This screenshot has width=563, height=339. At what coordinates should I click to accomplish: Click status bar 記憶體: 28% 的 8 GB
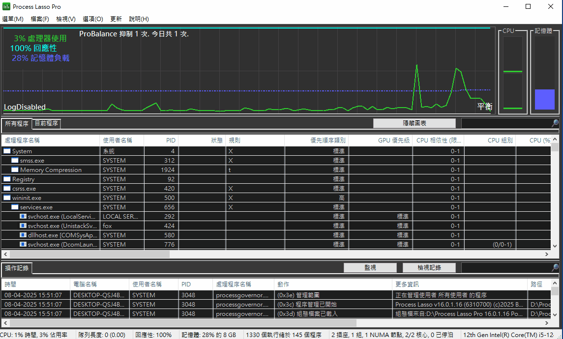click(208, 335)
